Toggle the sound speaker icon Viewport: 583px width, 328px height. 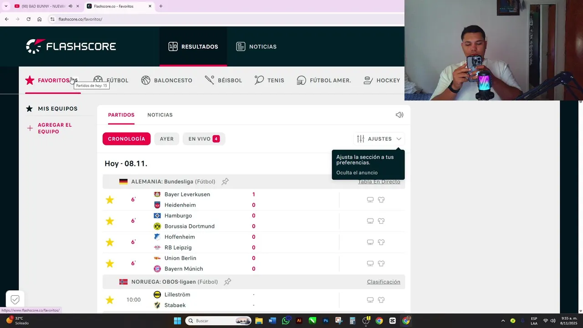coord(399,115)
